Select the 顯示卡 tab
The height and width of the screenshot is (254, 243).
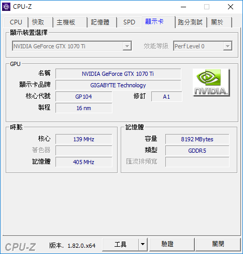[158, 22]
